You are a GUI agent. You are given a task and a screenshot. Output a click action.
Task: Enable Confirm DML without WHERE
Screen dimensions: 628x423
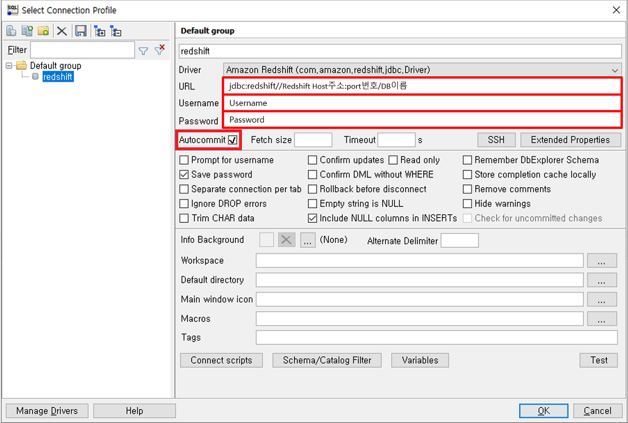point(313,175)
